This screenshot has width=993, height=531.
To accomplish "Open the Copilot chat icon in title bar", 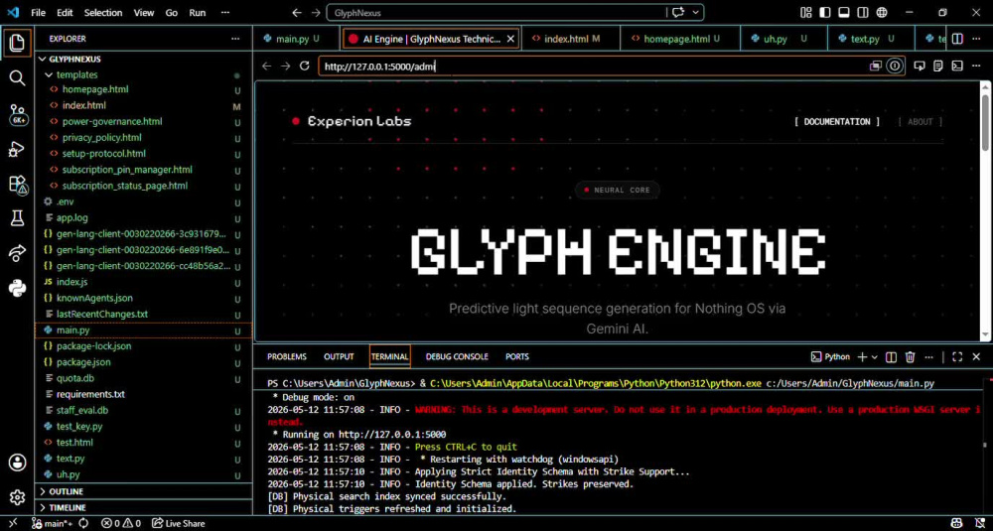I will point(678,12).
